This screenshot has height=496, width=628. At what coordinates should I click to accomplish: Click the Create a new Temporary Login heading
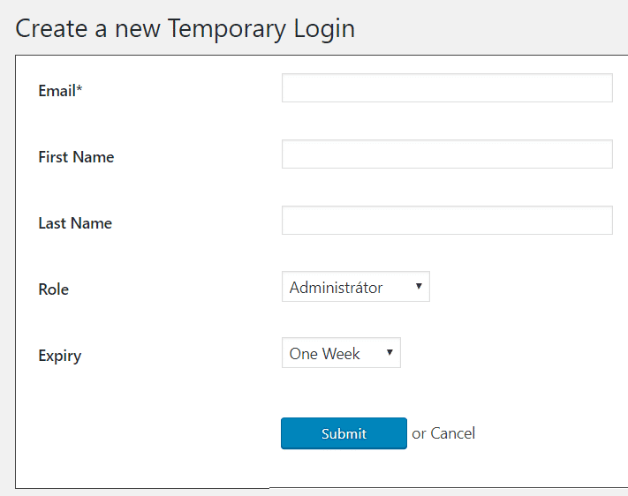pyautogui.click(x=185, y=28)
